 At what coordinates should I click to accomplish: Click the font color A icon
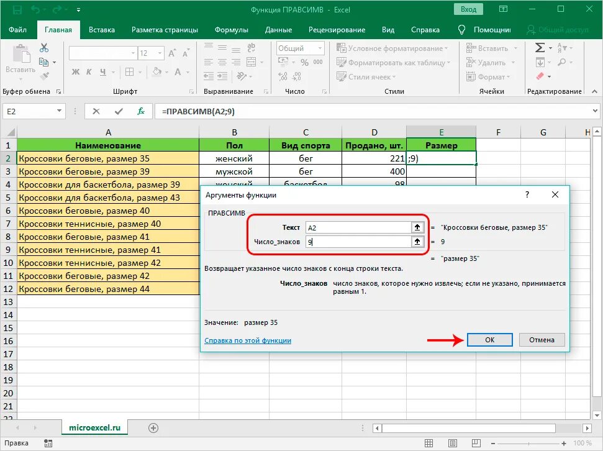click(x=178, y=72)
